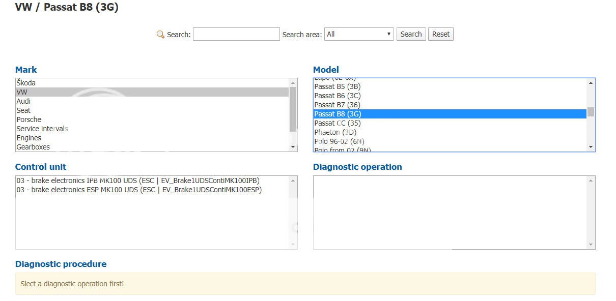The image size is (616, 301).
Task: Choose brake electronics IPB MK100 UDS unit
Action: (152, 180)
